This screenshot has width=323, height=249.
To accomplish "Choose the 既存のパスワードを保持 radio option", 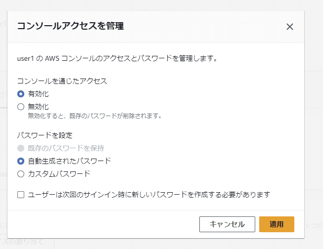I will (x=21, y=148).
